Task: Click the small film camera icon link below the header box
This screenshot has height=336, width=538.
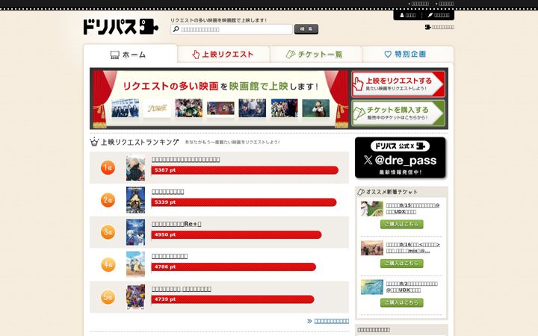Action: [x=427, y=27]
